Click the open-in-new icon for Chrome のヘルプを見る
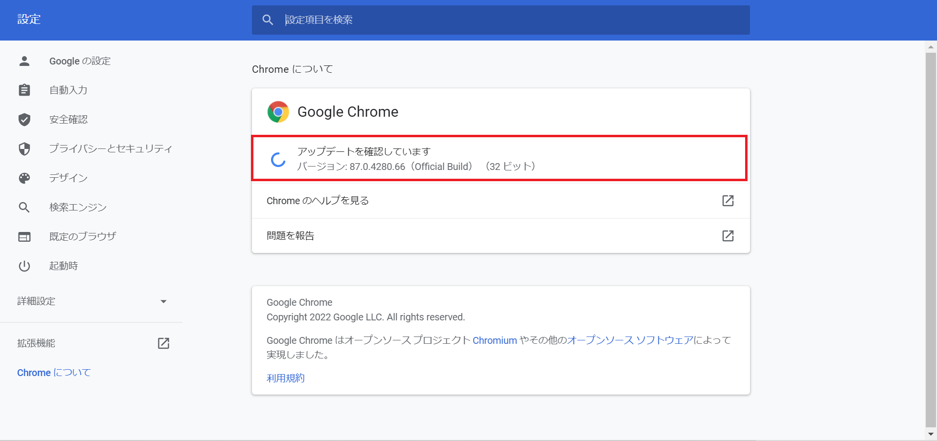Image resolution: width=937 pixels, height=441 pixels. 728,201
